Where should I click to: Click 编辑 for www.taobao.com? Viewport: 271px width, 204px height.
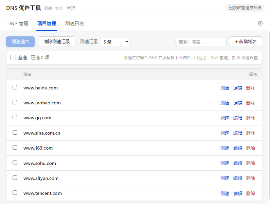[x=238, y=103]
